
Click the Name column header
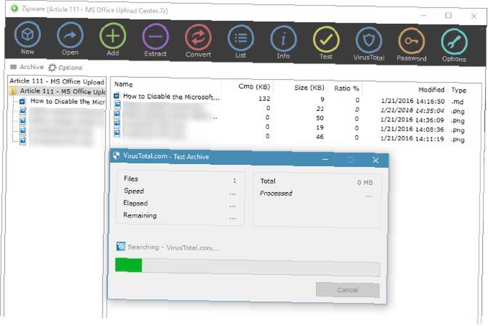pyautogui.click(x=123, y=84)
